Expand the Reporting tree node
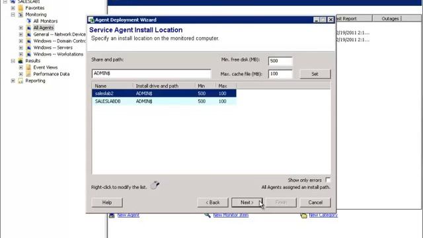 13,81
